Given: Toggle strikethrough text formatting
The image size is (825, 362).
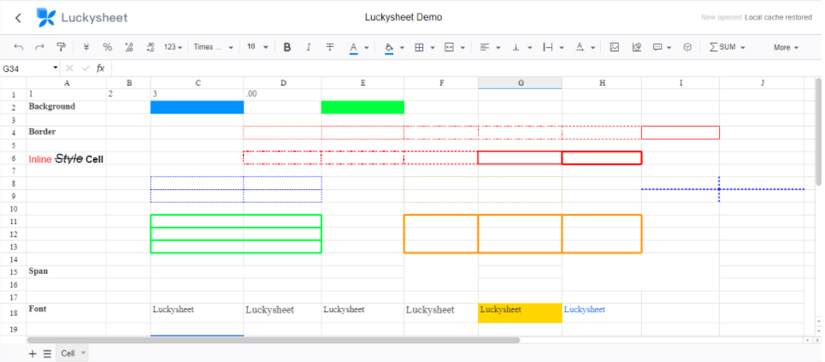Looking at the screenshot, I should coord(330,47).
